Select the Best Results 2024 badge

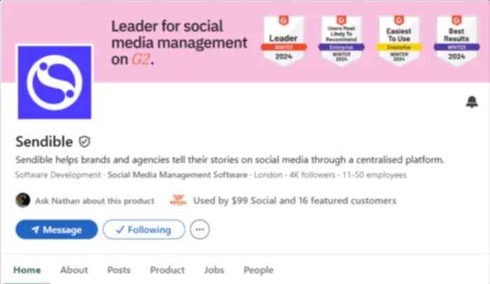pyautogui.click(x=456, y=41)
